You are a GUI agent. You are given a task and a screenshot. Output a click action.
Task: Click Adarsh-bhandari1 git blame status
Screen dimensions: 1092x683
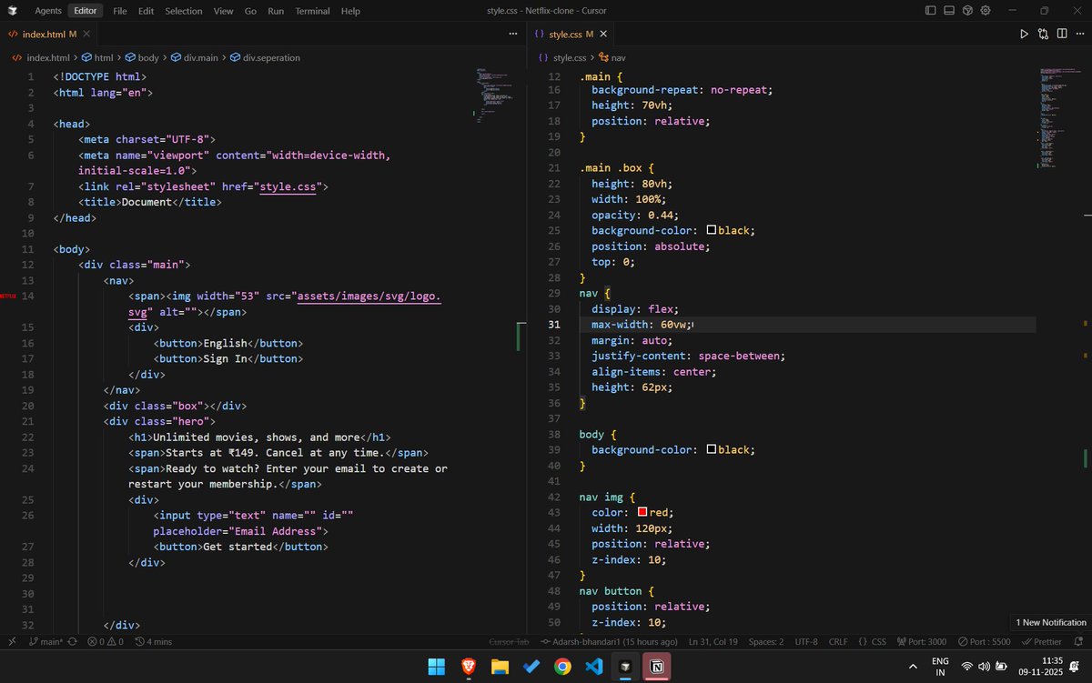coord(608,641)
